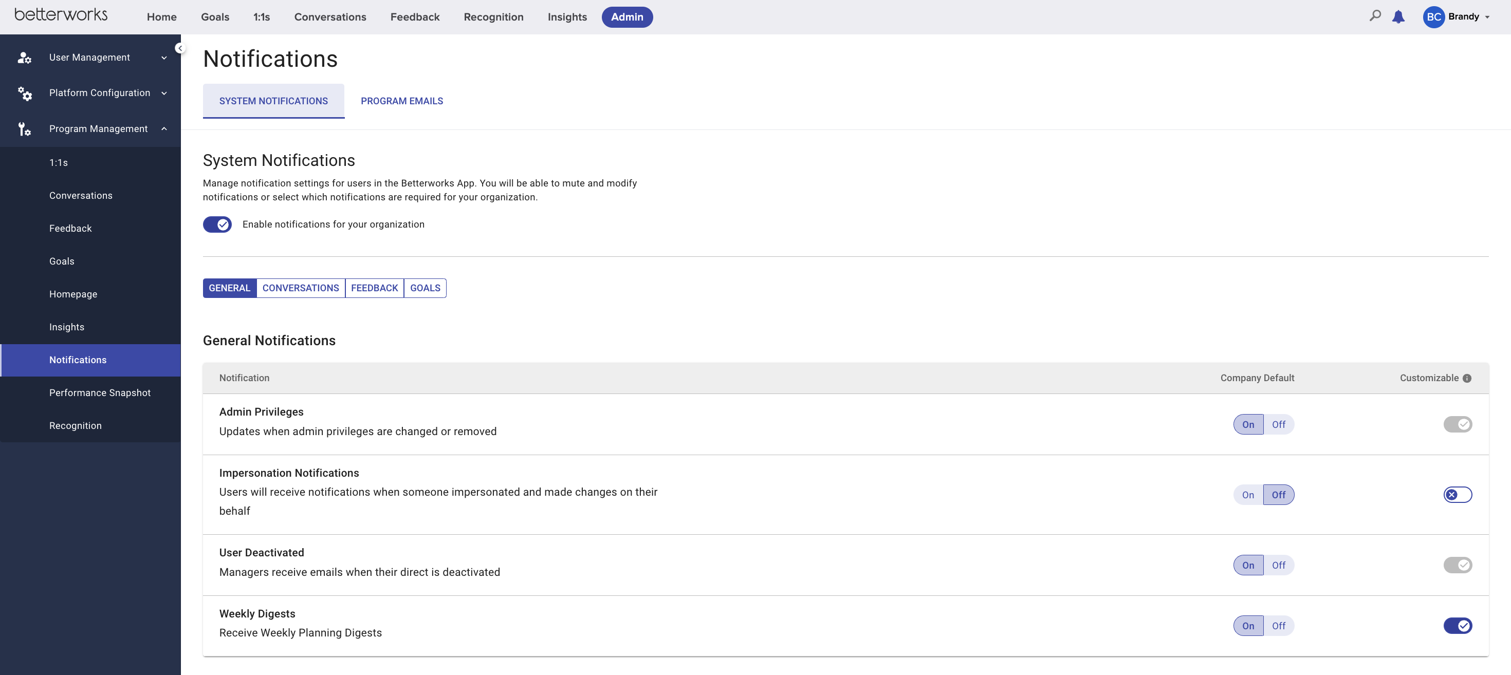Open the Insights menu item
1511x675 pixels.
tap(66, 327)
